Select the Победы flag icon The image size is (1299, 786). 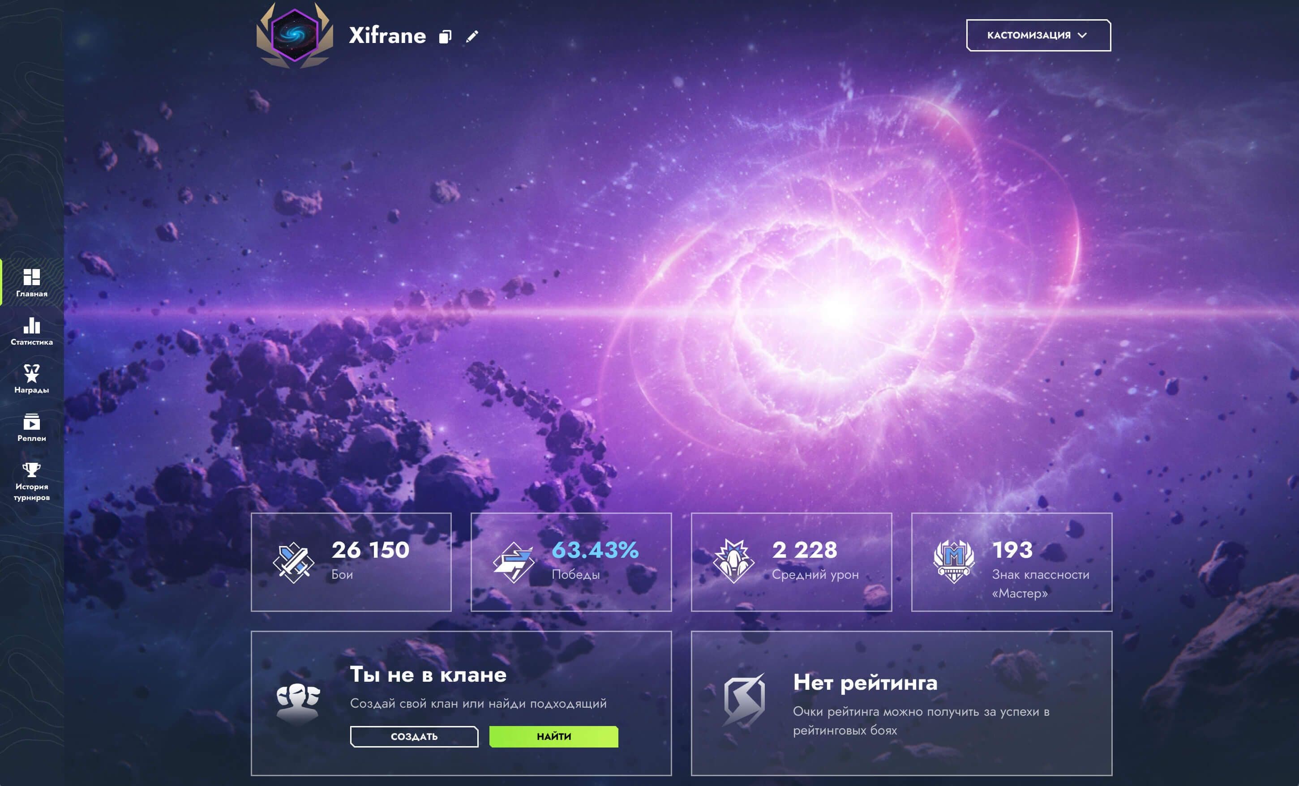pos(514,563)
